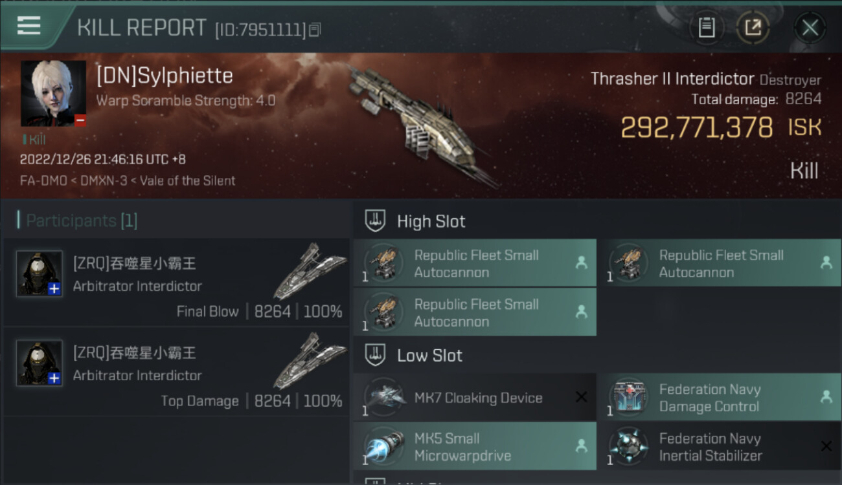Open the hamburger menu
842x485 pixels.
pos(29,26)
